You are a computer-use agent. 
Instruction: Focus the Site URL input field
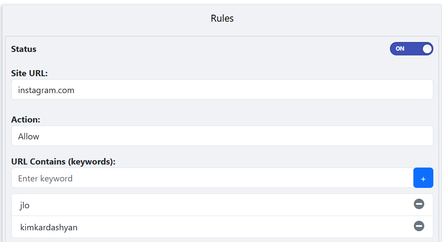coord(222,90)
